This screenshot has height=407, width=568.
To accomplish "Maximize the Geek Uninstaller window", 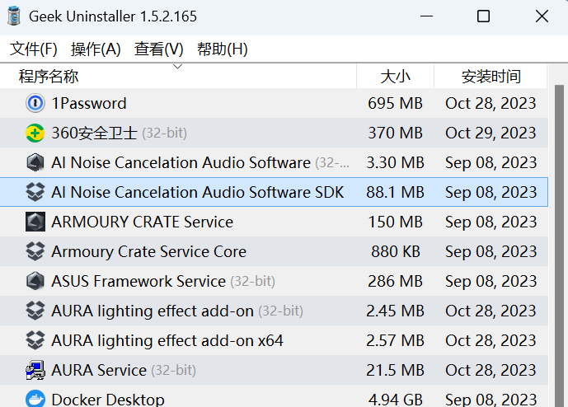I will (483, 16).
